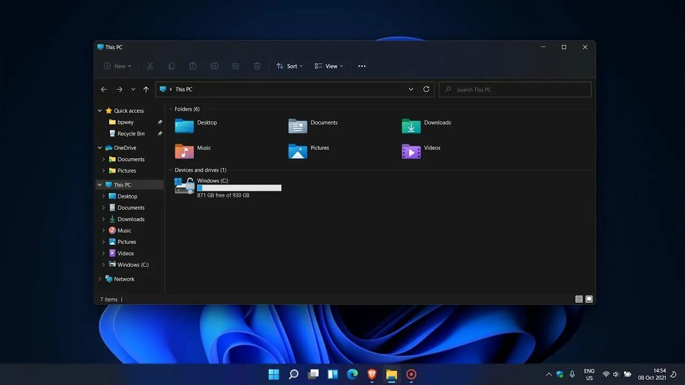
Task: Click the Wi-Fi network tray icon
Action: point(606,374)
